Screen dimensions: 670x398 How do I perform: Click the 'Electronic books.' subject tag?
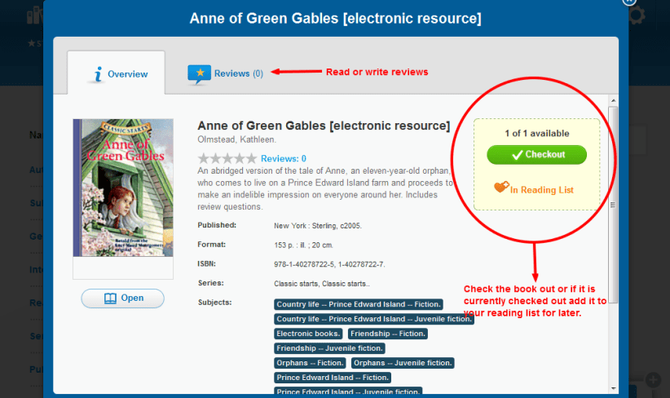point(309,334)
